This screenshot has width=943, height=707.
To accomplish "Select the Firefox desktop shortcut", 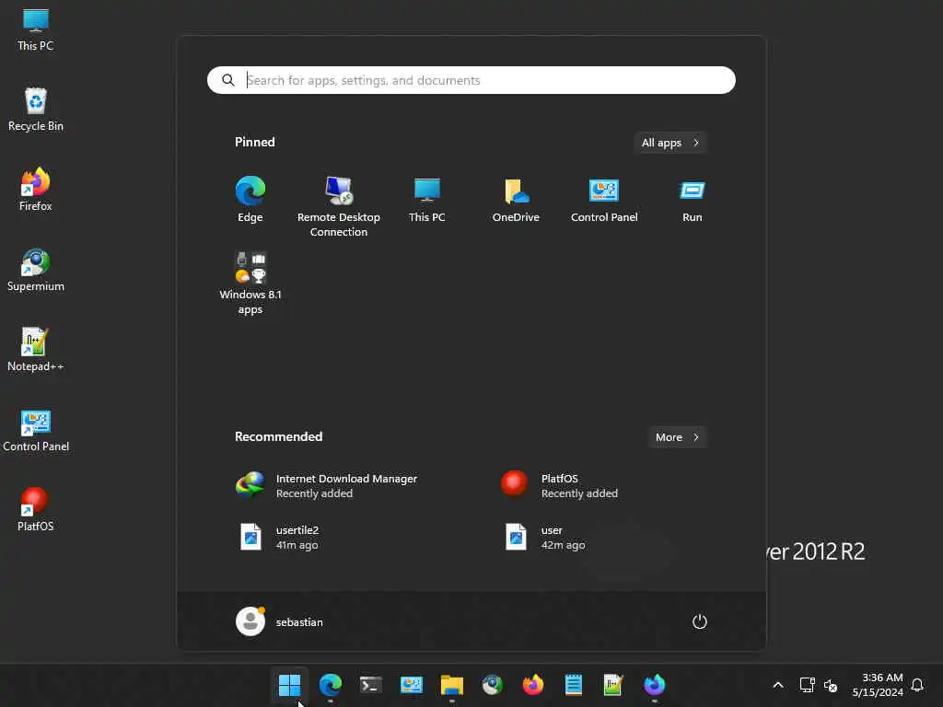I will coord(36,190).
